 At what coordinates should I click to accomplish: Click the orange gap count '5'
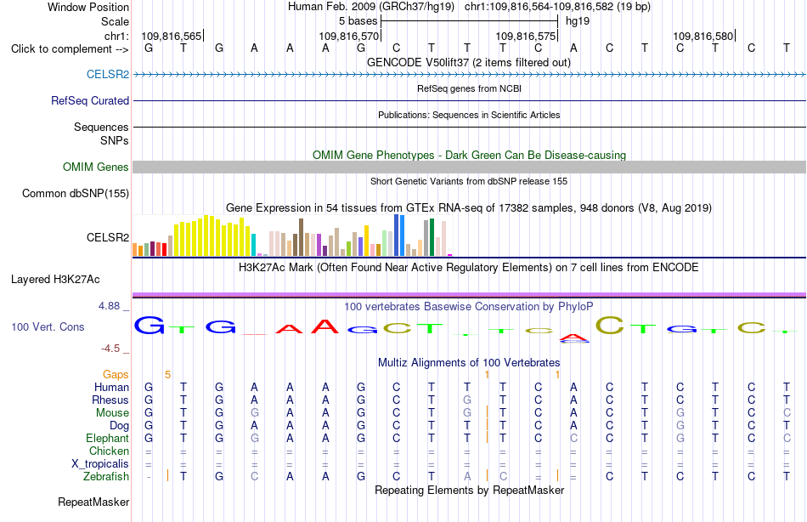click(168, 375)
